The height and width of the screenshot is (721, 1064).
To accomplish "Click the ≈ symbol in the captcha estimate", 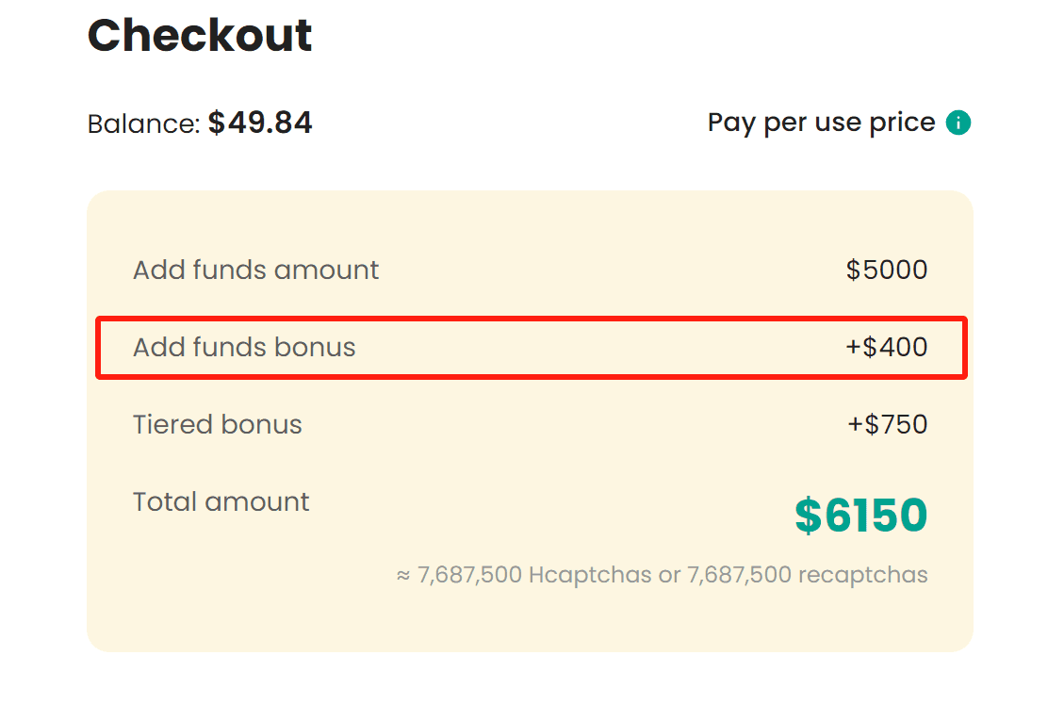I will (x=403, y=575).
